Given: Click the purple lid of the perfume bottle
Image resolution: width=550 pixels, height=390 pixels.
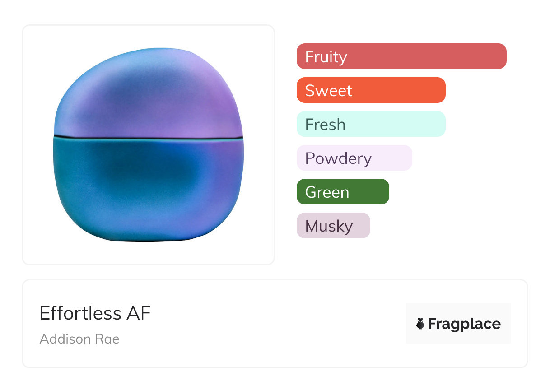Looking at the screenshot, I should tap(149, 95).
